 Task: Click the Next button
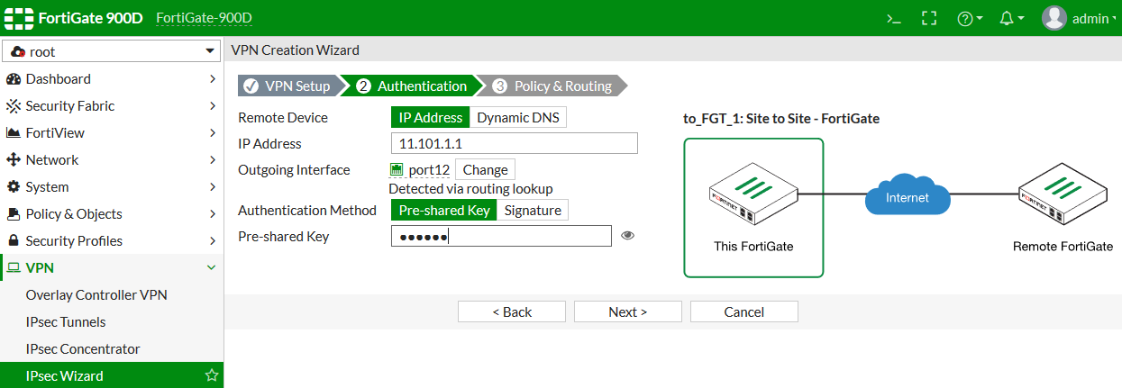627,311
